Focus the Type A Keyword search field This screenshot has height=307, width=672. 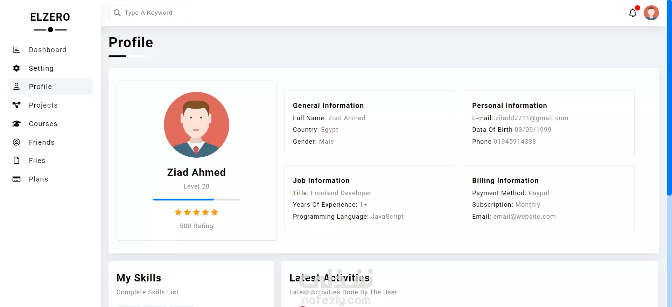click(x=148, y=13)
